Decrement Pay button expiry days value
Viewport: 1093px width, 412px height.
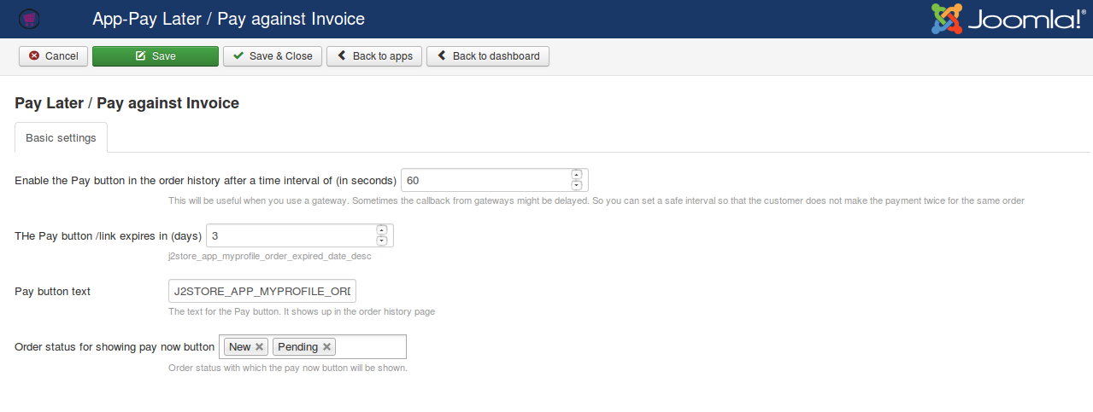coord(381,241)
